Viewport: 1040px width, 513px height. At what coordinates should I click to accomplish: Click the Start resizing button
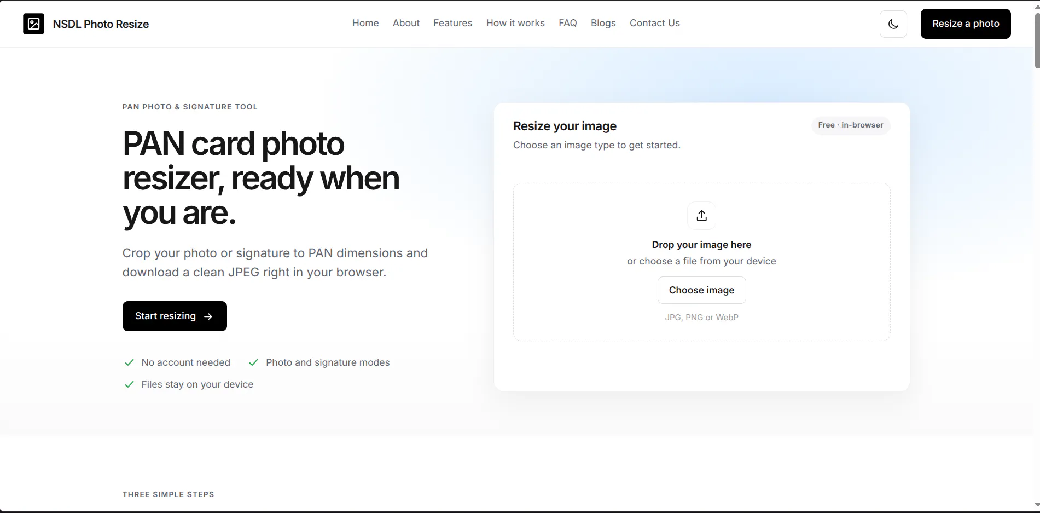click(x=175, y=316)
